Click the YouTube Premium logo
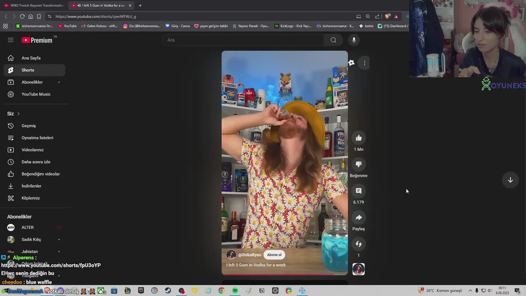The height and width of the screenshot is (296, 526). [37, 40]
